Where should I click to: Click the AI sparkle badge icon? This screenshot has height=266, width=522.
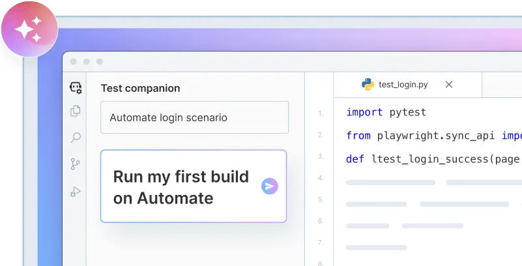[29, 29]
